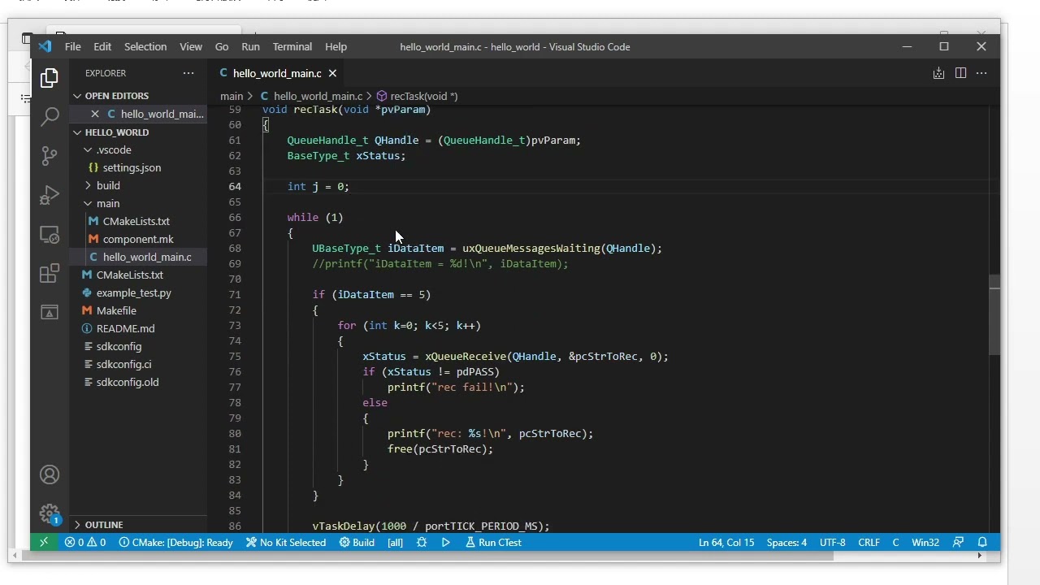Open Manage gear icon in activity bar
Viewport: 1040px width, 585px height.
coord(50,513)
